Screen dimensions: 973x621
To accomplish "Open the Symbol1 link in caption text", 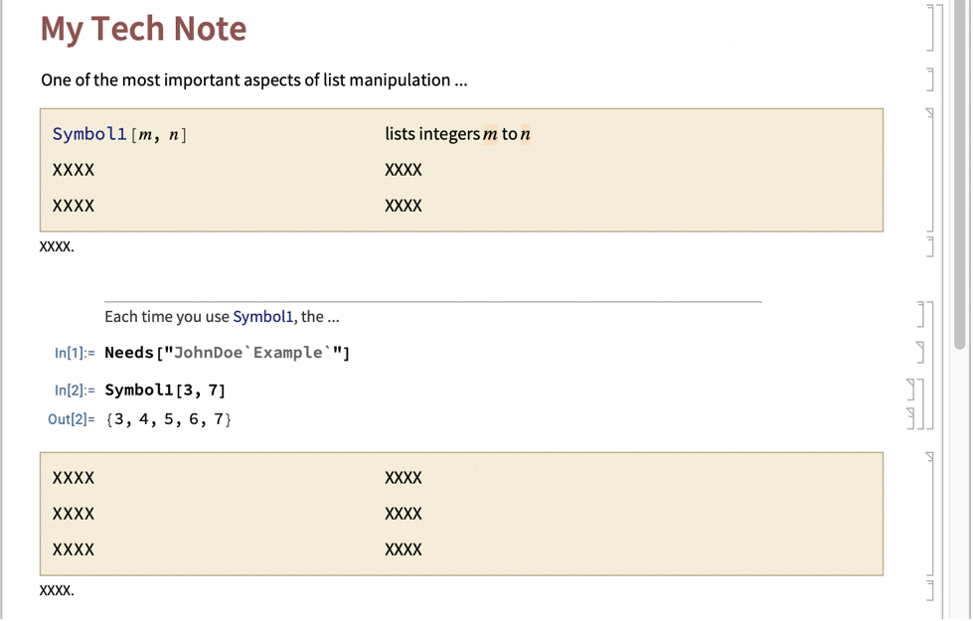I will [x=263, y=316].
